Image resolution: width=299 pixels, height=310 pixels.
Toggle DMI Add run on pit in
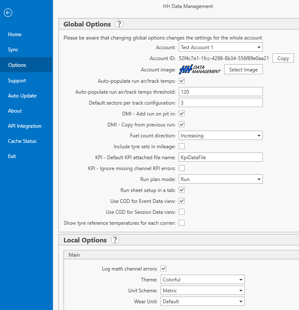(182, 113)
